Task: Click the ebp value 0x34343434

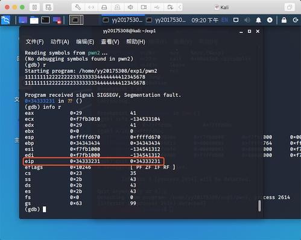Action: tap(85, 143)
